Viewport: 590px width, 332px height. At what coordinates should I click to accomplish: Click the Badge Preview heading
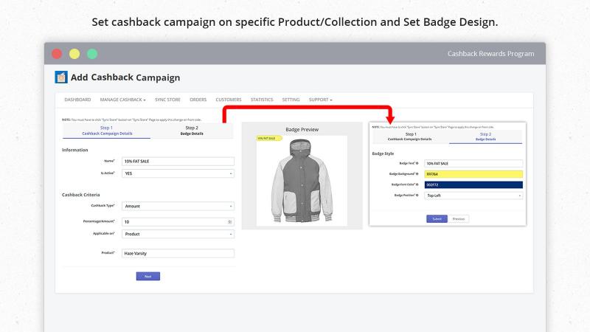pos(302,130)
